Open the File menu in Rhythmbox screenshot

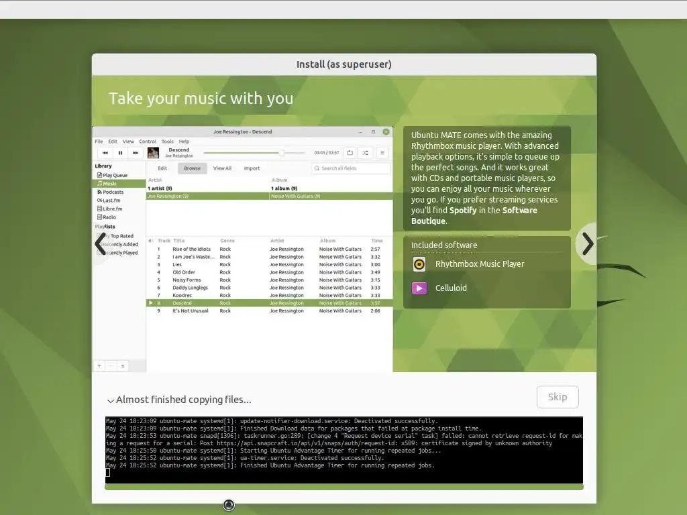[99, 141]
